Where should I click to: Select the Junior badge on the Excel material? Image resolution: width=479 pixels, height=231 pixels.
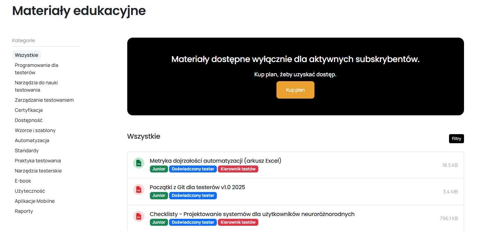[159, 169]
